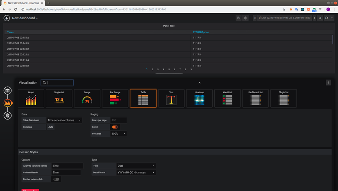Choose the Dashboard list visualization
338x191 pixels.
[x=255, y=98]
